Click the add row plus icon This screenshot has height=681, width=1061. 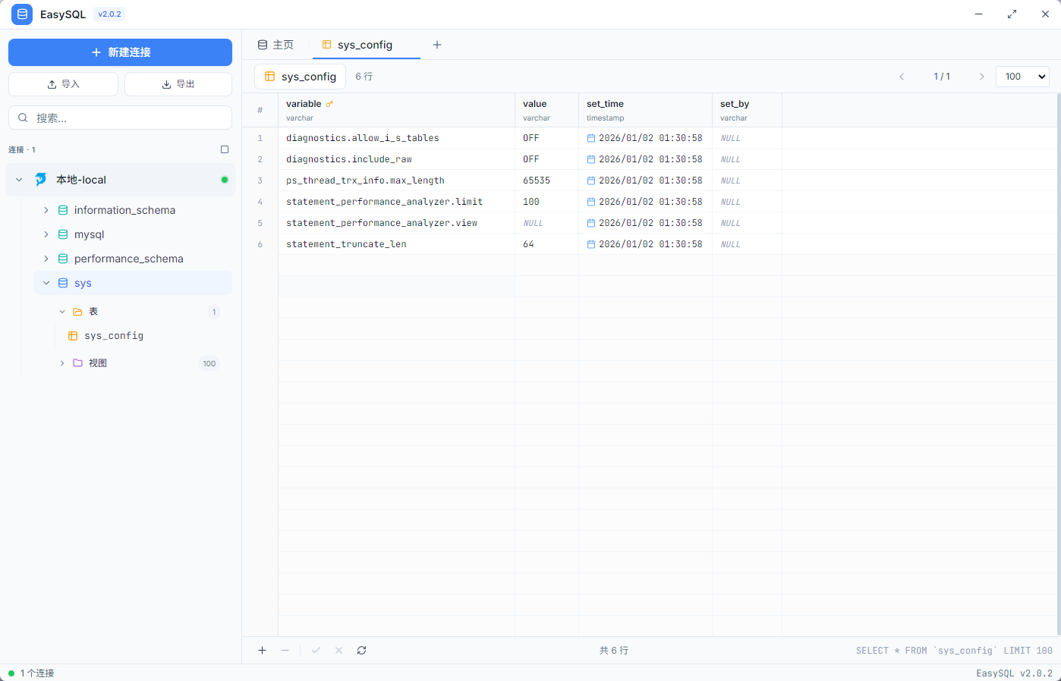point(262,651)
